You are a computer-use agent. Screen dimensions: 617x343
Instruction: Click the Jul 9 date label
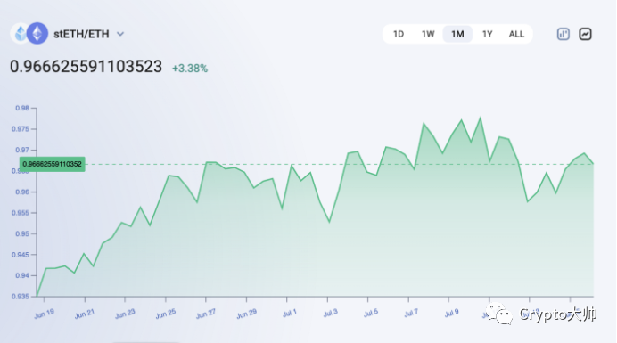click(452, 313)
